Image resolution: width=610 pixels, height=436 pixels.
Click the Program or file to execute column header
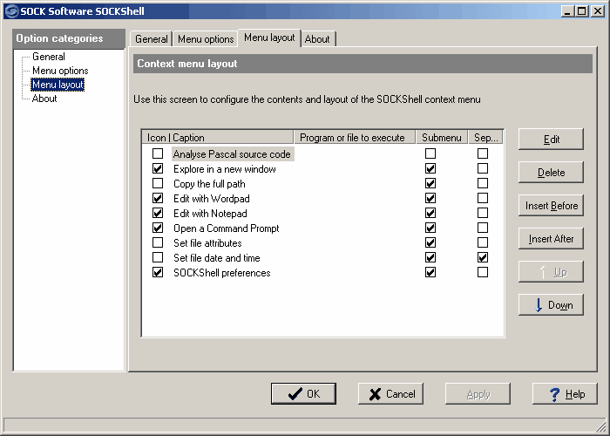point(352,138)
